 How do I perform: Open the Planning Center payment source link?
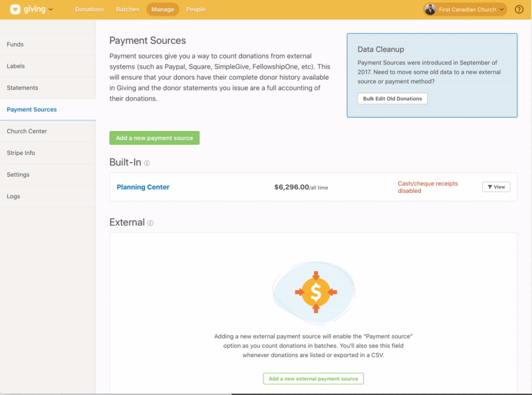coord(143,187)
